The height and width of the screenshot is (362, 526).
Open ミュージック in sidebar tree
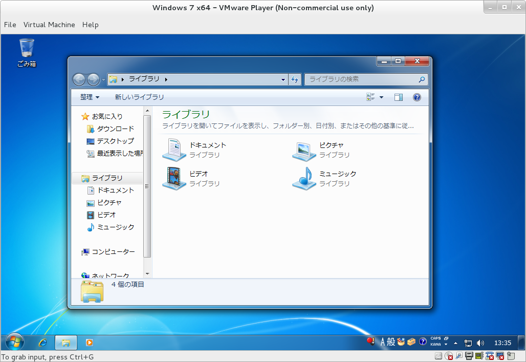point(111,227)
